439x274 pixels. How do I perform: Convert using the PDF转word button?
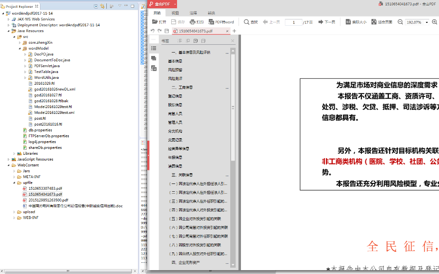click(x=221, y=22)
